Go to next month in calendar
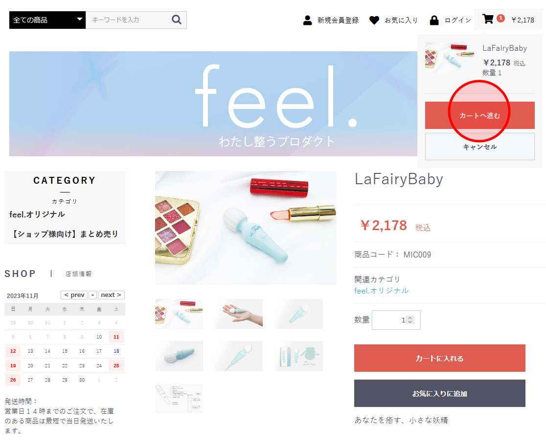The height and width of the screenshot is (448, 546). (x=111, y=295)
